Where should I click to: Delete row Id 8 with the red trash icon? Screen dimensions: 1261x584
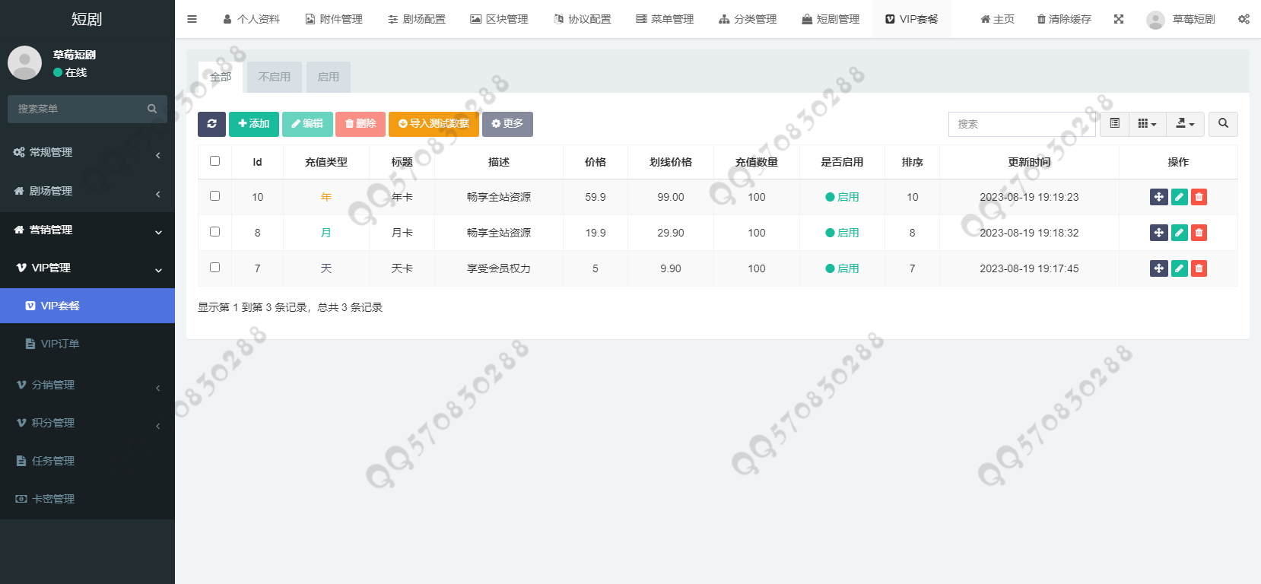(1199, 233)
